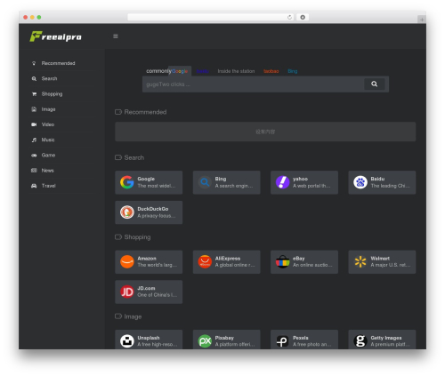Open the Pixabay green icon
Screen dimensions: 445x376
[205, 341]
